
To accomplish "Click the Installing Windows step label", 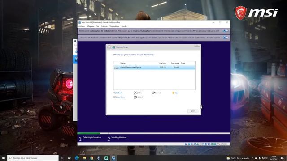I will 119,137.
